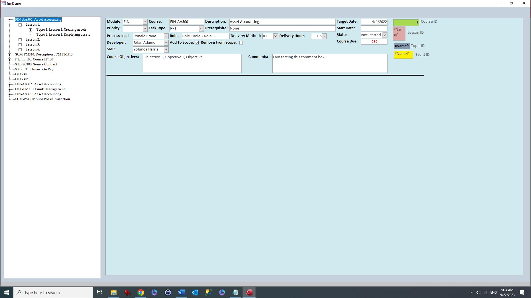Click the frmDemo form icon in title bar

(3, 3)
